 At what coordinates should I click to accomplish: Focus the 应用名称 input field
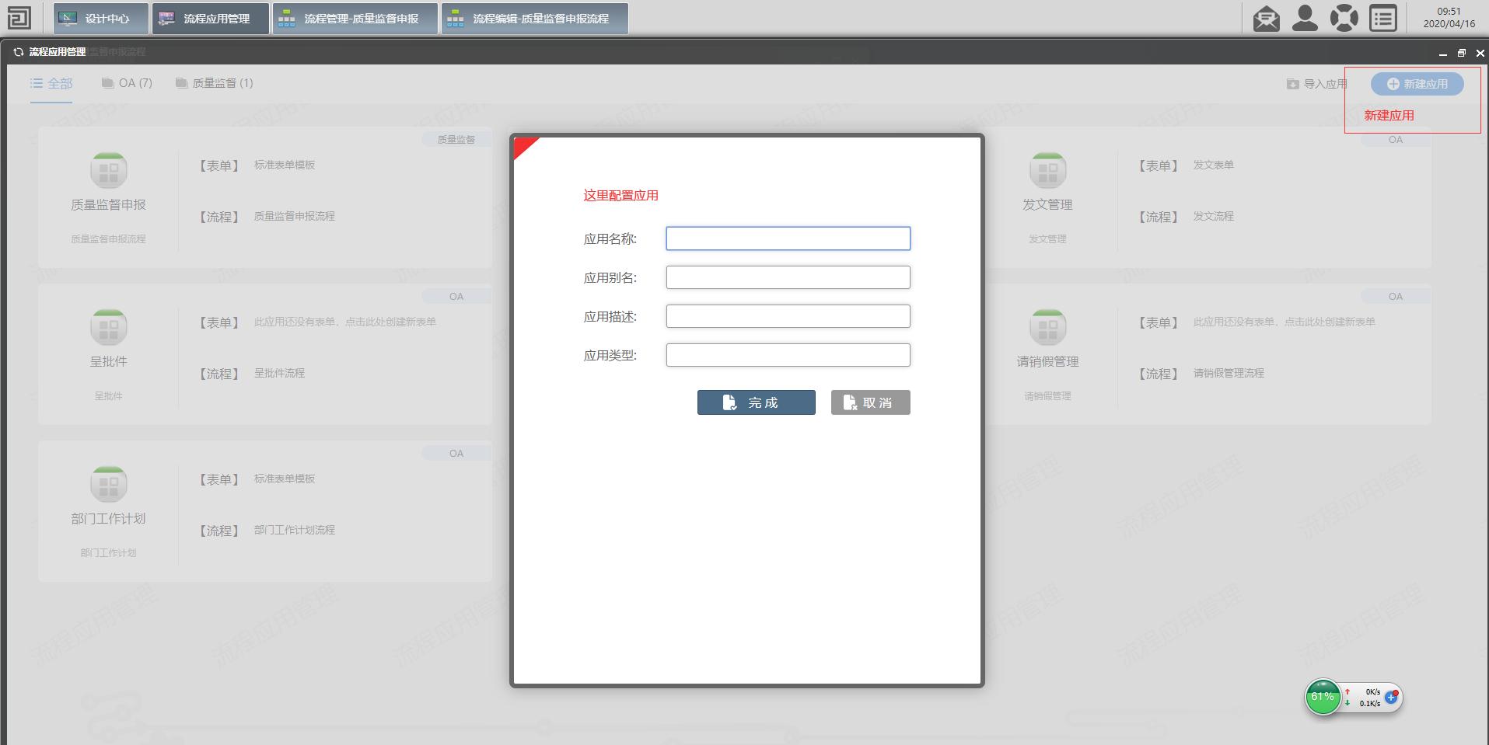click(788, 238)
